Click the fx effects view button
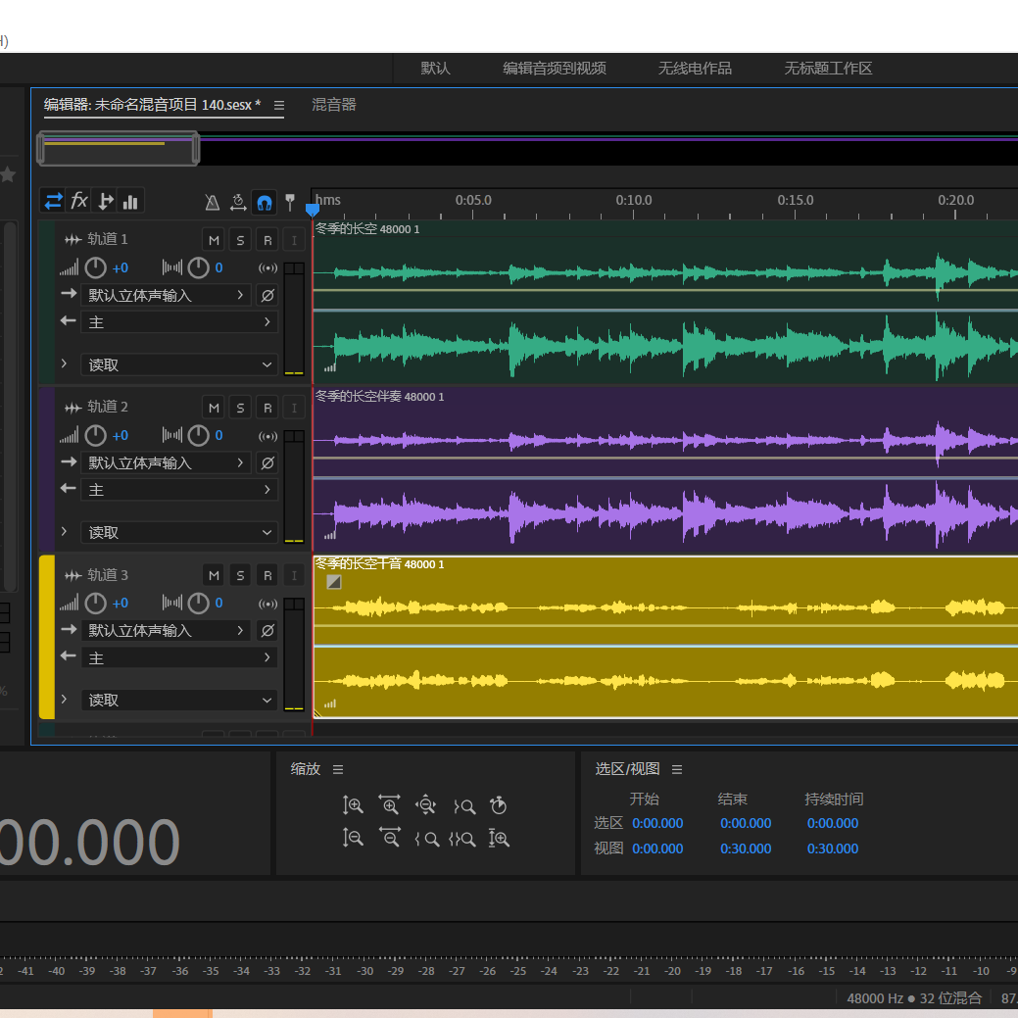 (79, 201)
